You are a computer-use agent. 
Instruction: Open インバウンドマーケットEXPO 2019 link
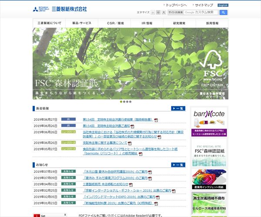tap(119, 197)
